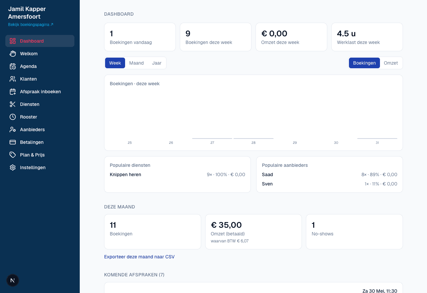This screenshot has width=427, height=293.
Task: Click the Knippen heren service row
Action: click(177, 174)
